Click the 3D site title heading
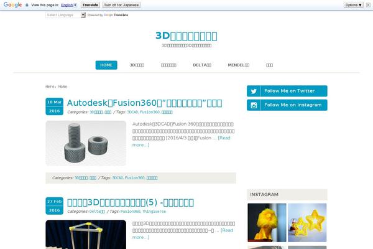The image size is (373, 249). click(186, 36)
